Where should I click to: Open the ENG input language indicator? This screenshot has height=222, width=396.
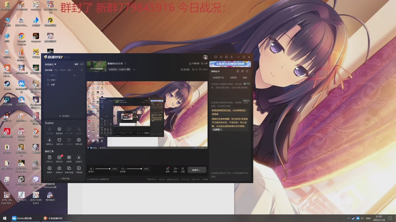coord(368,218)
